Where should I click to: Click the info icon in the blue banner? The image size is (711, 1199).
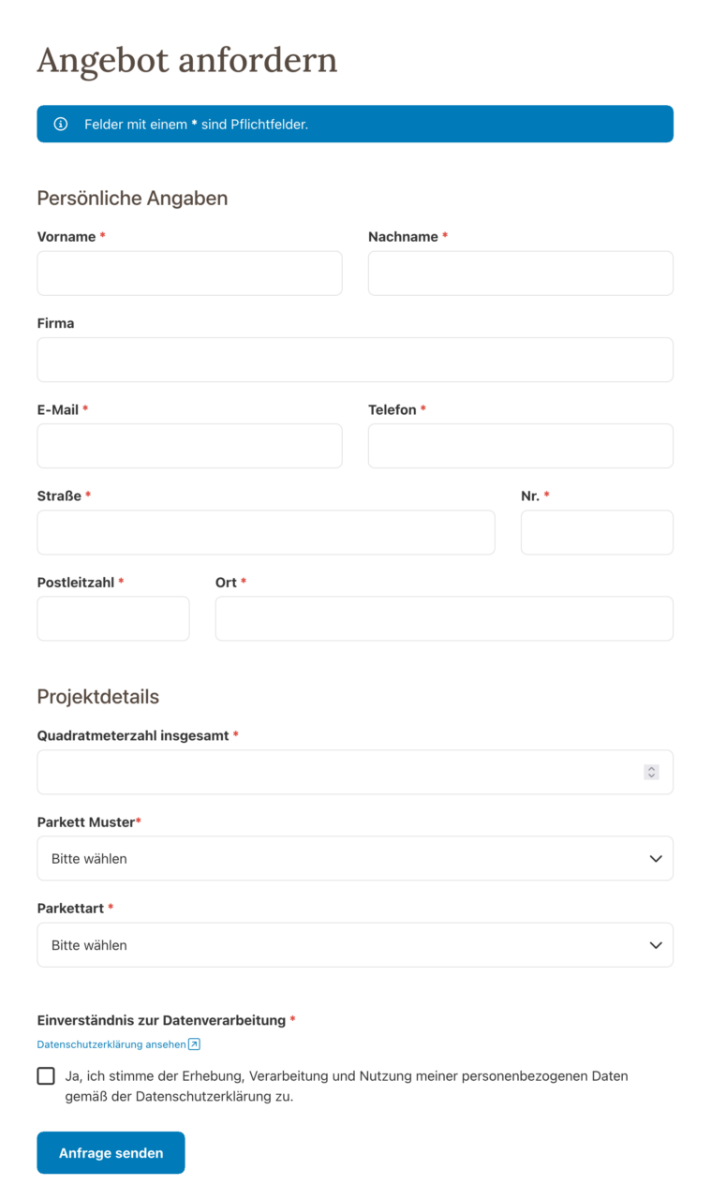60,124
